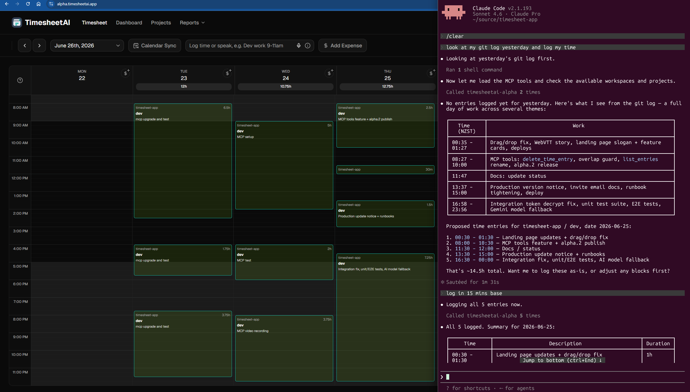Screen dimensions: 690x392
Task: Click the Claude Code mascot icon in terminal
Action: point(453,12)
